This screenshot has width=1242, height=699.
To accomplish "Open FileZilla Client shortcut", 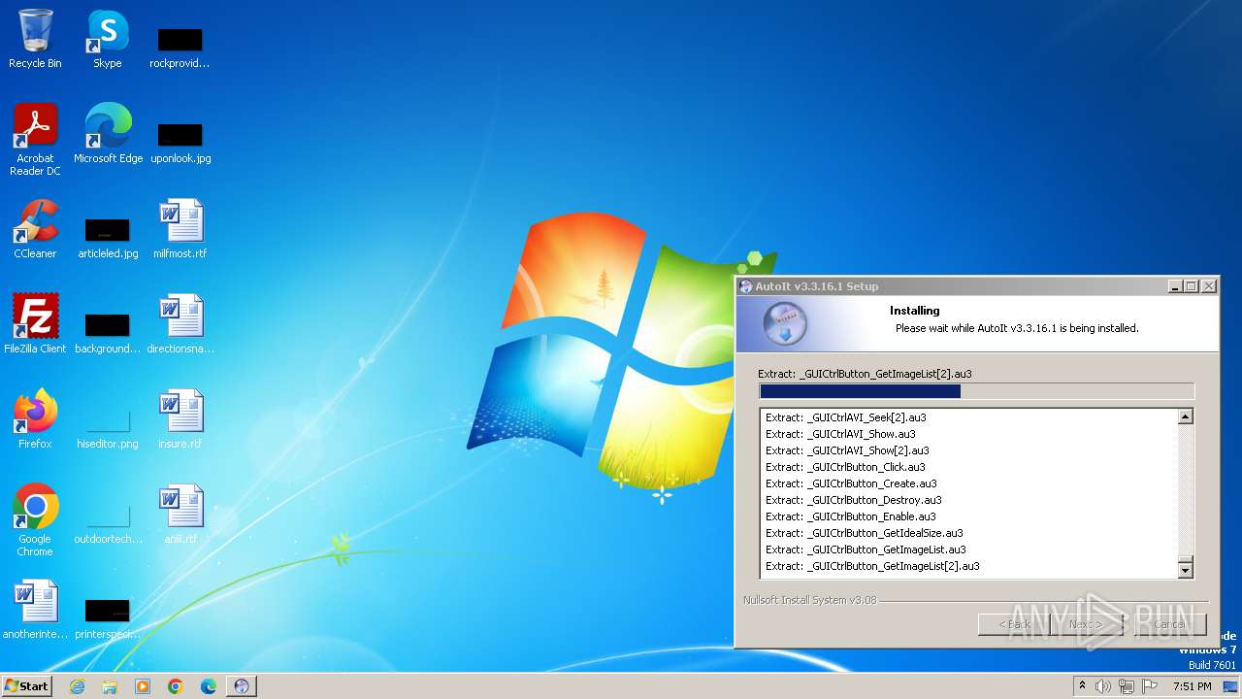I will 35,323.
